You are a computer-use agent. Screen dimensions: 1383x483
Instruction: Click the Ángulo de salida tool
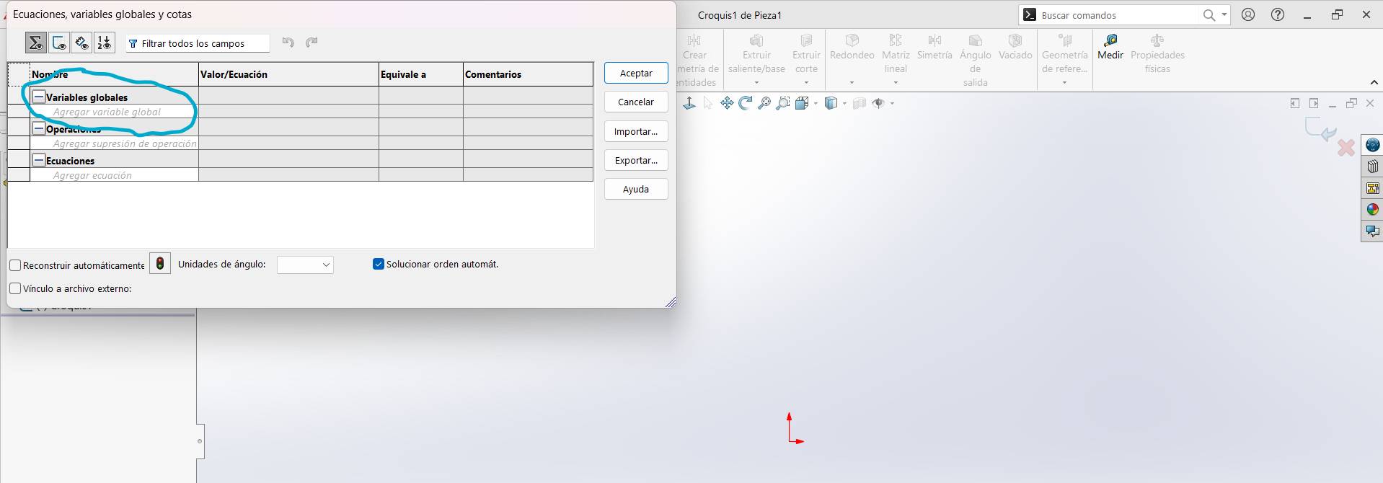pyautogui.click(x=975, y=61)
